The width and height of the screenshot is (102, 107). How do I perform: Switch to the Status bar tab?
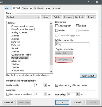[x=27, y=8]
